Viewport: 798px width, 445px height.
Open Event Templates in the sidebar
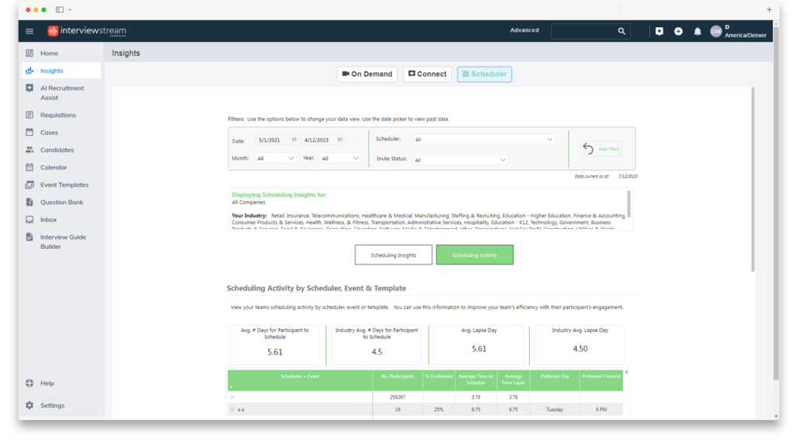pyautogui.click(x=64, y=185)
